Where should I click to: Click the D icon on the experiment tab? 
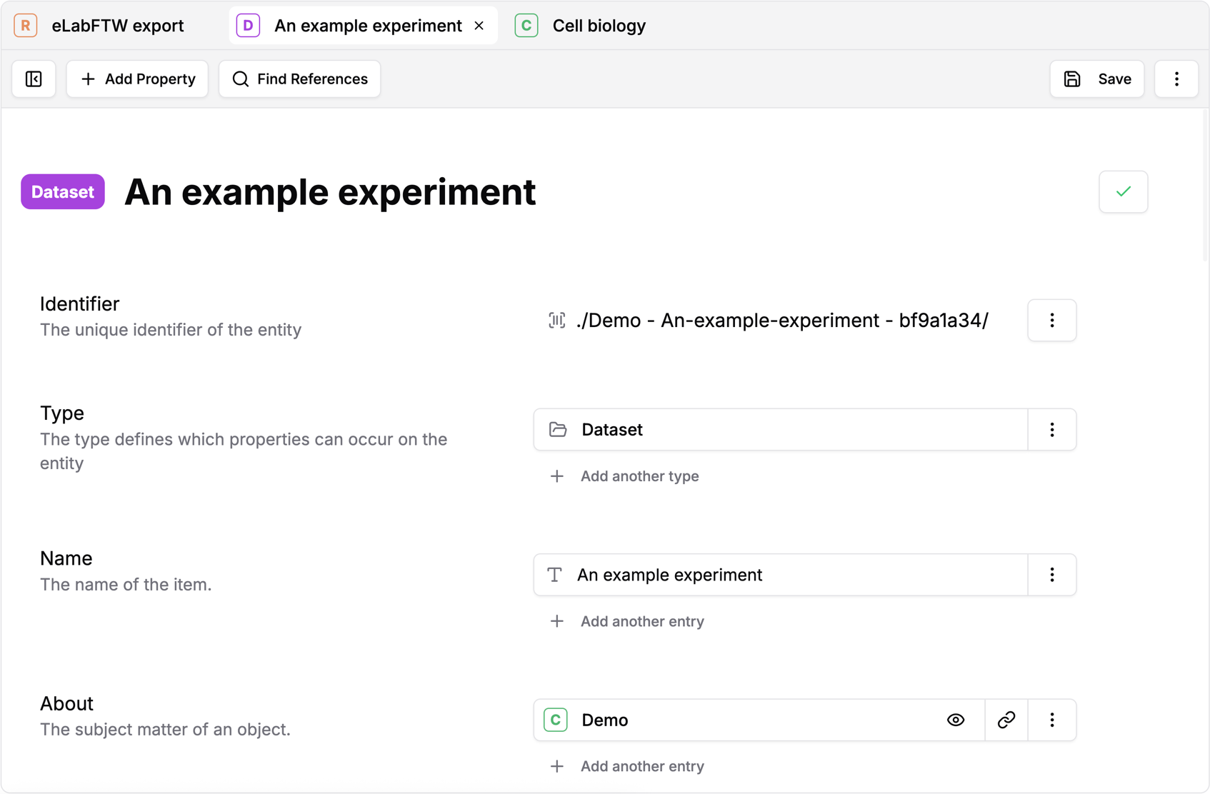[x=247, y=25]
